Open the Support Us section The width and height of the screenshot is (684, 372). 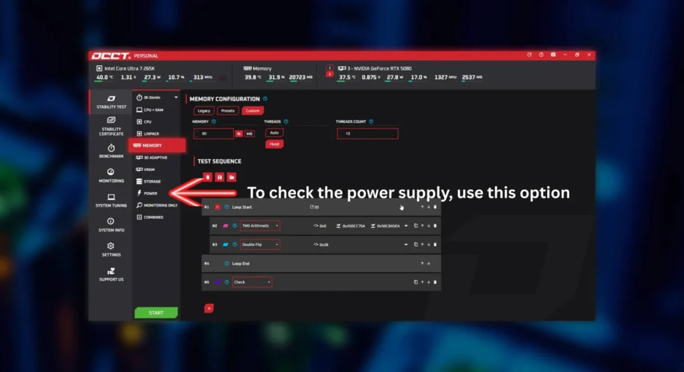pyautogui.click(x=112, y=275)
